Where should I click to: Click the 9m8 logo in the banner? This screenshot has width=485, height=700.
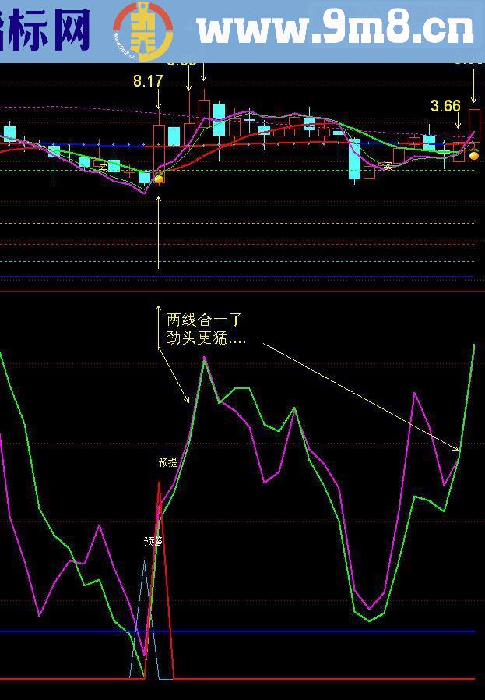pos(142,31)
